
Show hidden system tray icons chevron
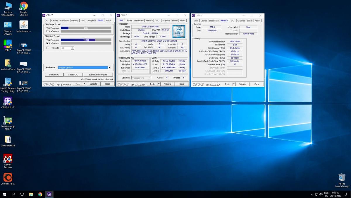click(x=313, y=194)
